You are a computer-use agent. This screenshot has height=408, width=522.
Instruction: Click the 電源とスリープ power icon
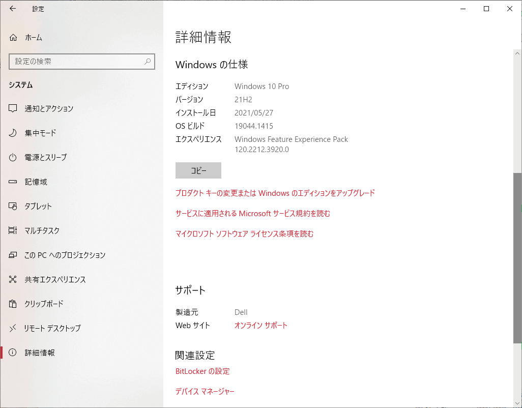[x=13, y=157]
